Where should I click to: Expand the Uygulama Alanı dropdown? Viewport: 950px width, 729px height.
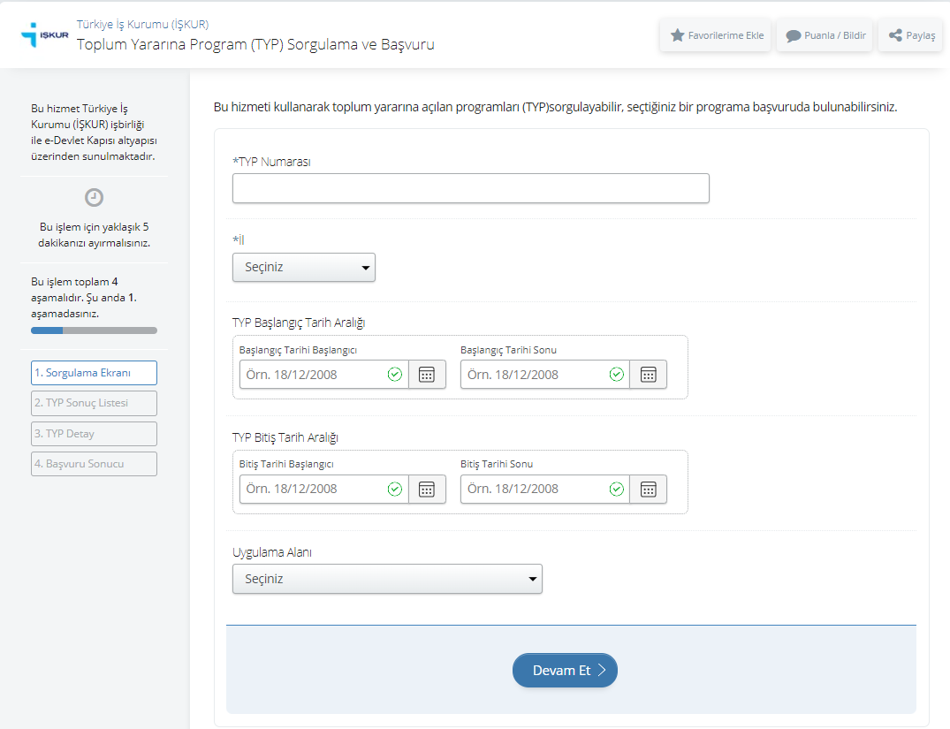[387, 579]
